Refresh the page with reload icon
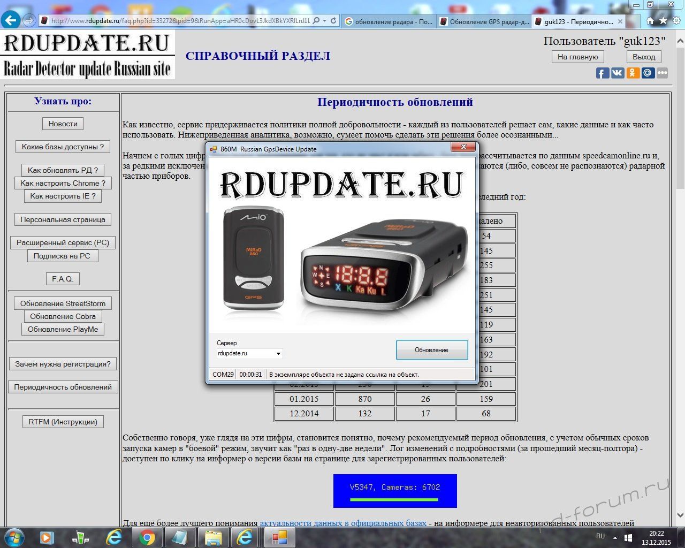 pyautogui.click(x=333, y=21)
